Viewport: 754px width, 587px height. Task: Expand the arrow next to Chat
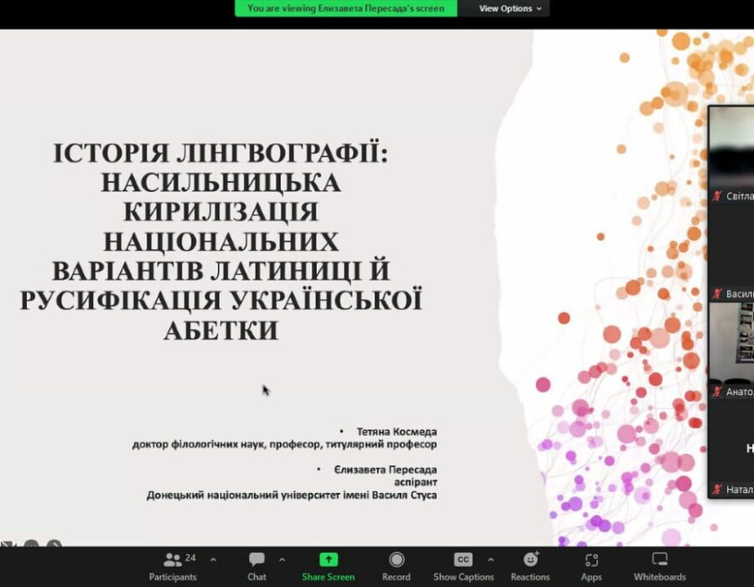point(281,559)
